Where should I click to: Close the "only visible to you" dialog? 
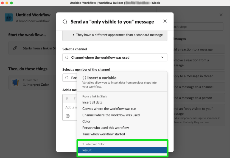(165, 21)
